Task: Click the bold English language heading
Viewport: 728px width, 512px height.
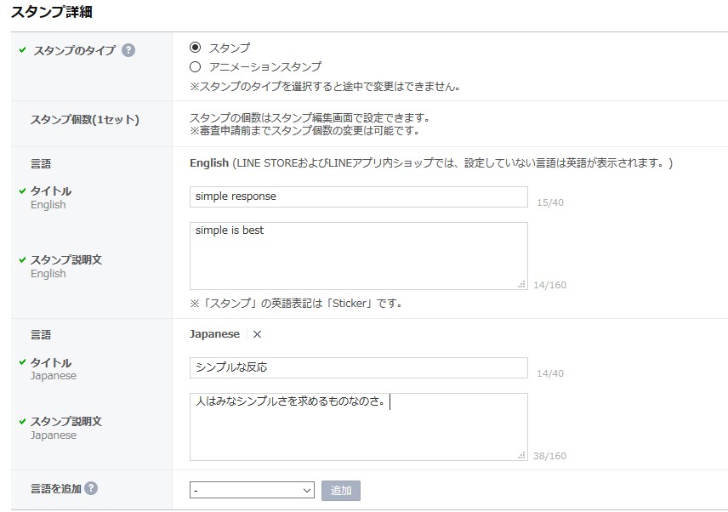Action: tap(209, 163)
